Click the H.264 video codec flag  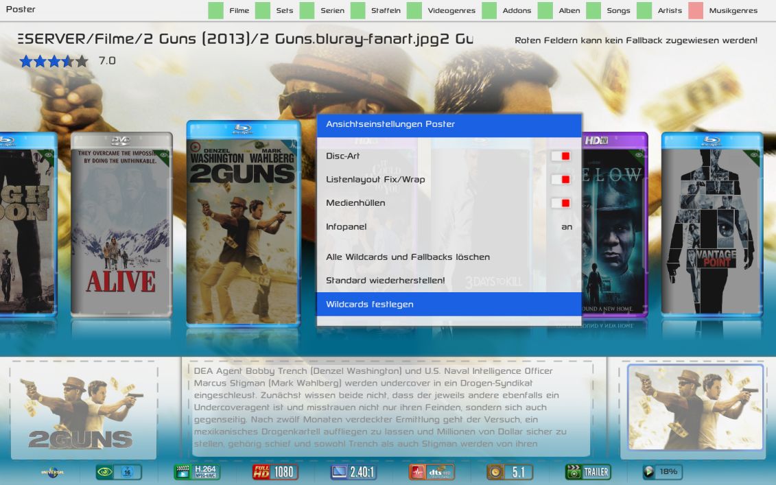tap(197, 472)
